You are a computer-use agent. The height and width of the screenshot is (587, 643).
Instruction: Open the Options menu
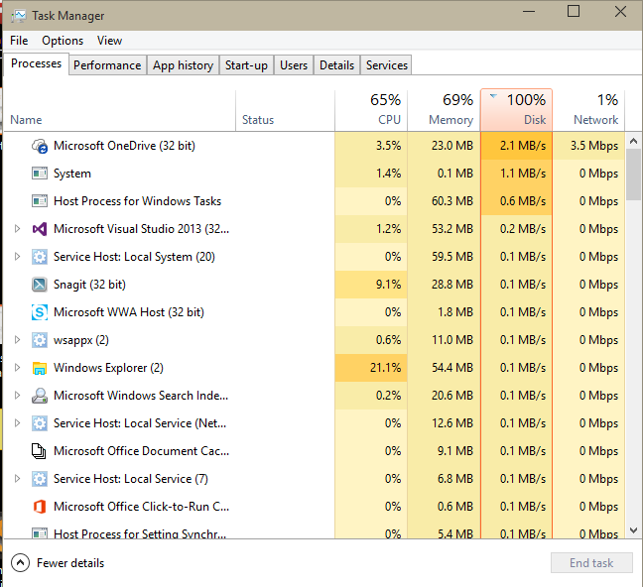click(63, 41)
